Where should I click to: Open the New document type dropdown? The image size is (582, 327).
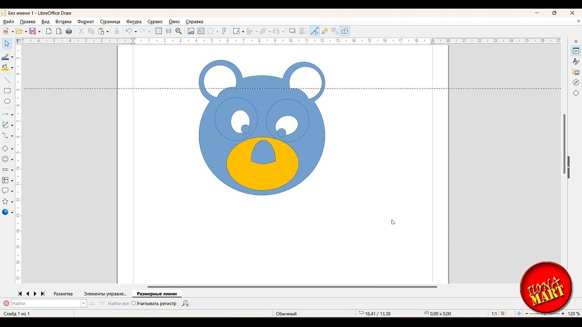pos(12,31)
